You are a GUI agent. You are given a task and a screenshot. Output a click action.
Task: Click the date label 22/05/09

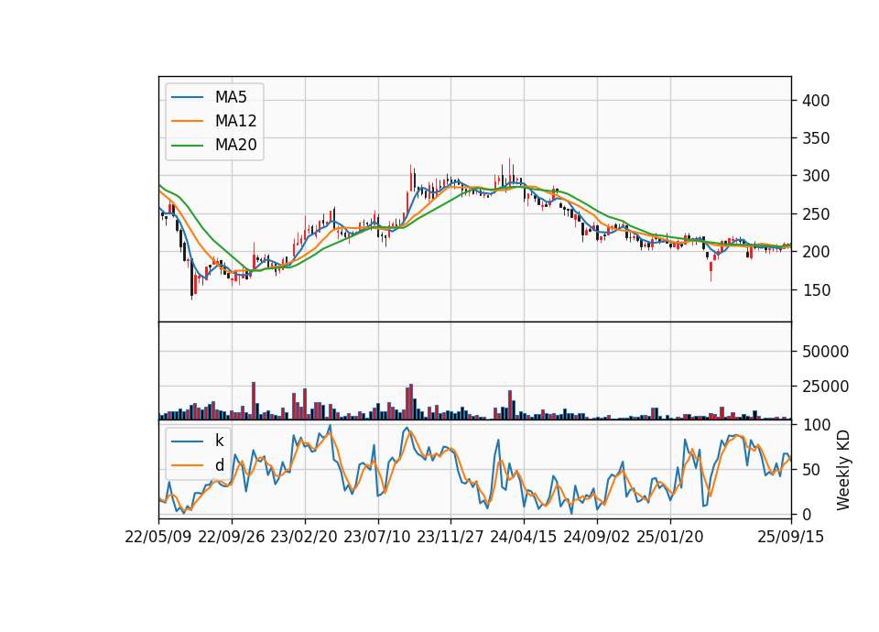[158, 537]
